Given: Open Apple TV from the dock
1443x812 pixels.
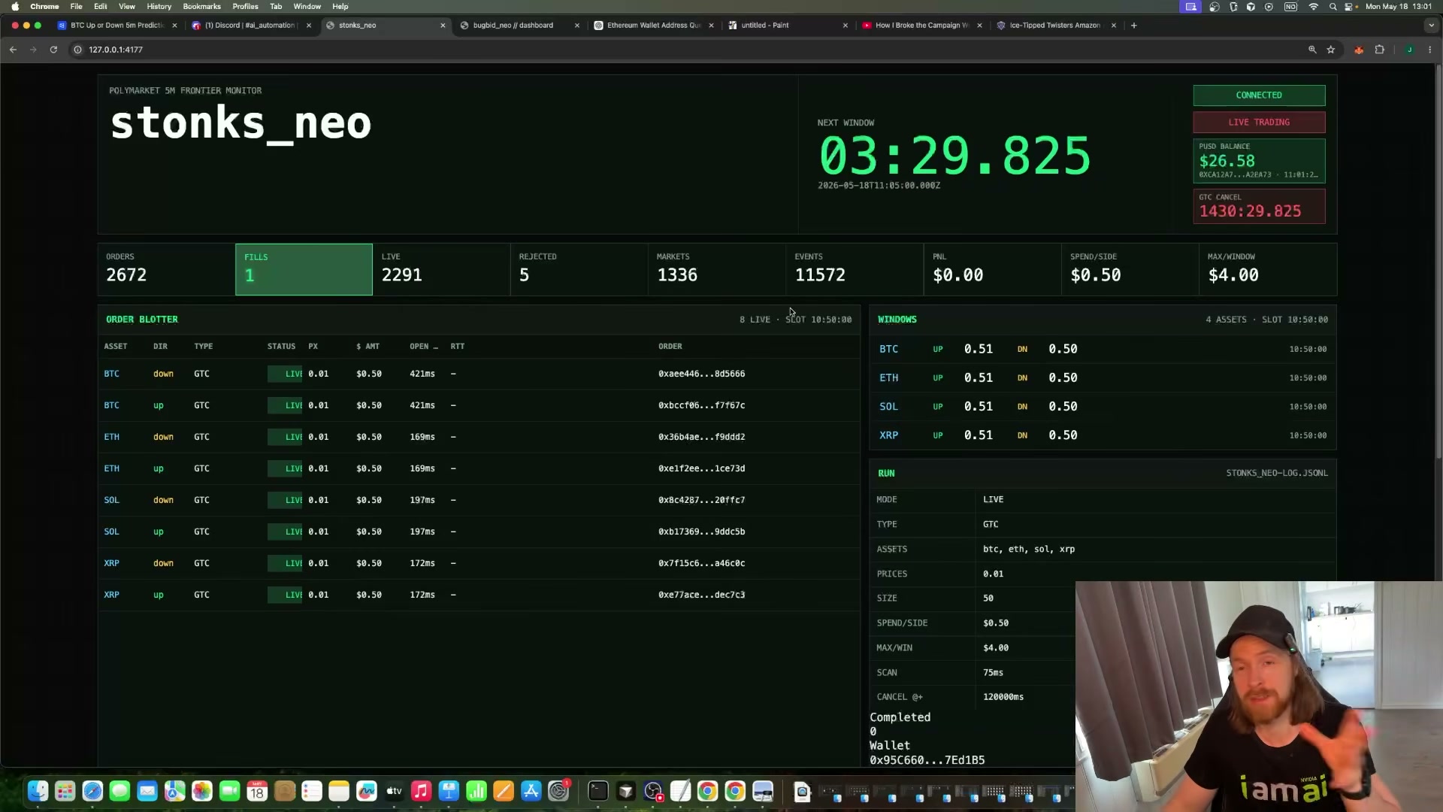Looking at the screenshot, I should (x=394, y=791).
